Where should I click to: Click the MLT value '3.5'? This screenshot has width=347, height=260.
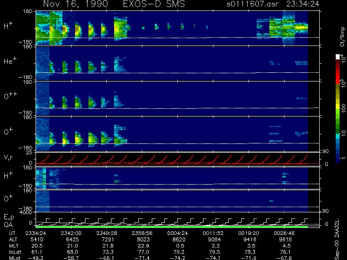click(x=252, y=246)
